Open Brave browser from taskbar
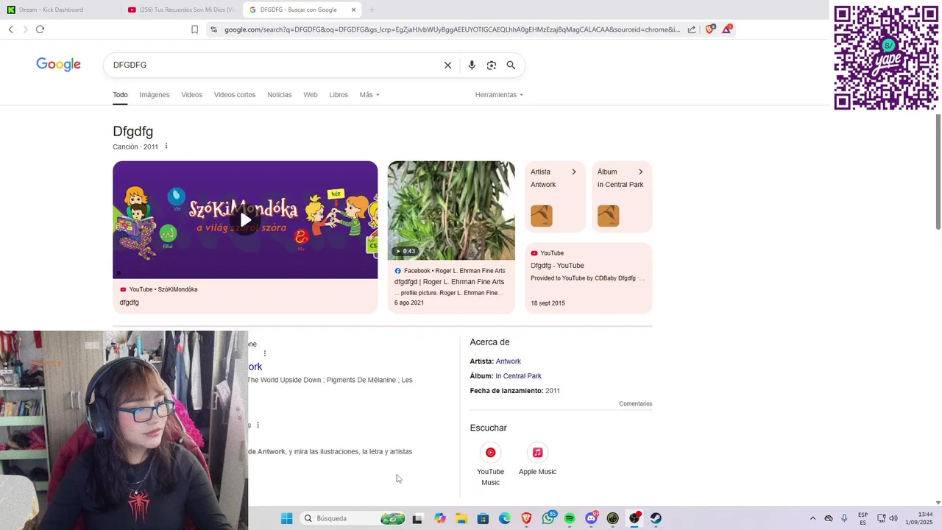The width and height of the screenshot is (942, 530). click(526, 518)
